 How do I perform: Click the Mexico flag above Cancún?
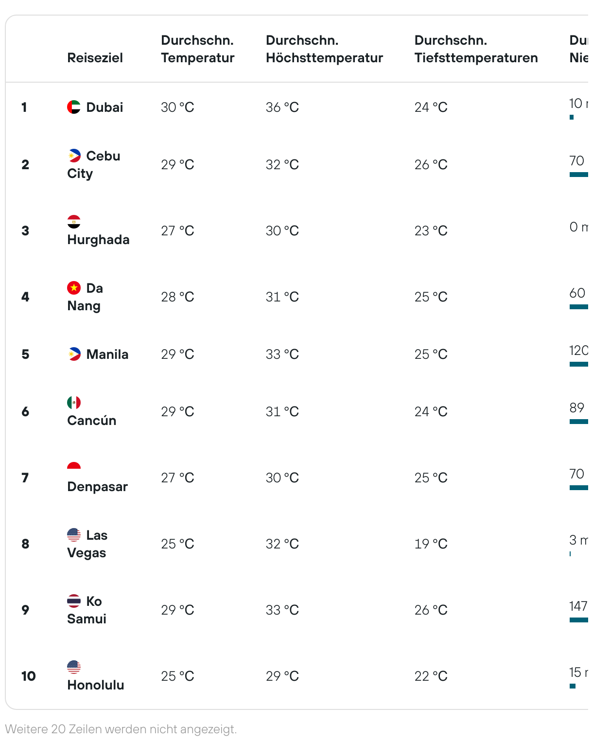tap(74, 403)
